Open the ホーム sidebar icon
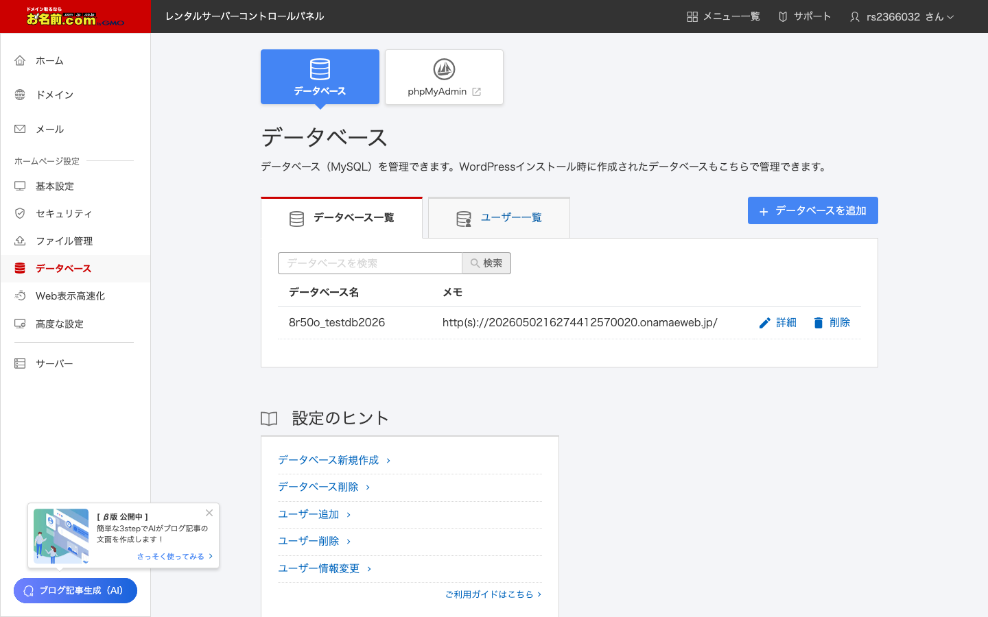Image resolution: width=988 pixels, height=617 pixels. (x=20, y=60)
